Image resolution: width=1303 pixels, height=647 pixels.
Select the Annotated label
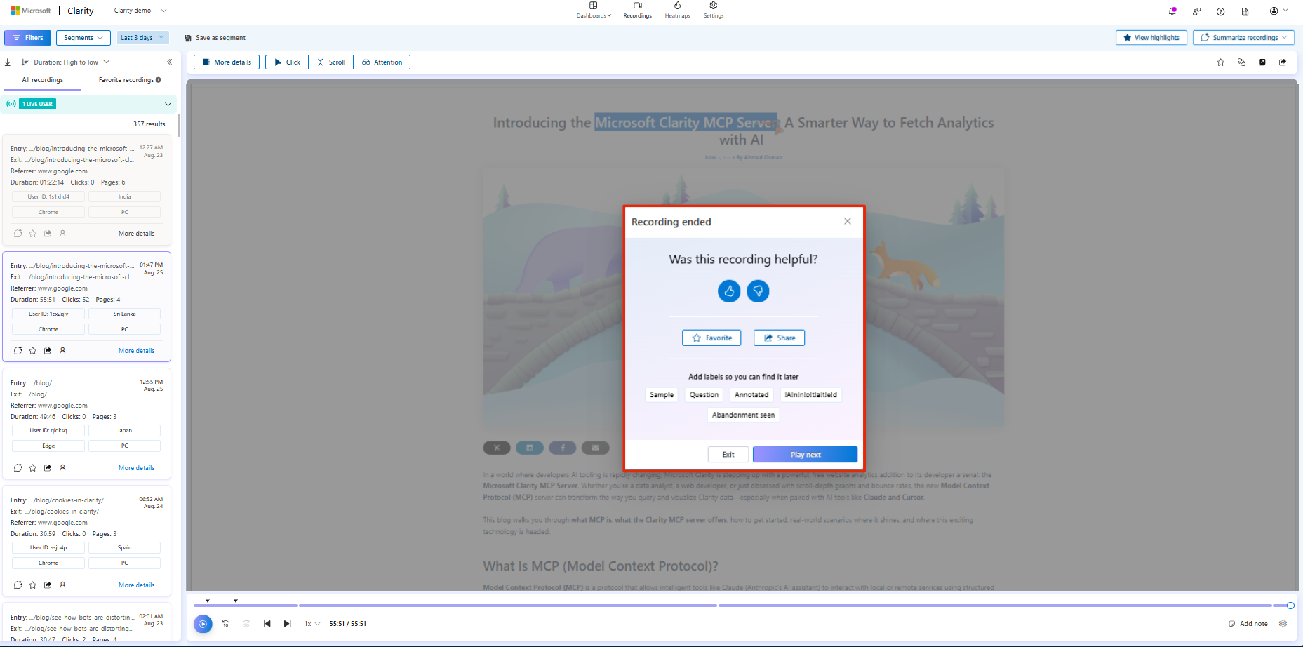(751, 394)
